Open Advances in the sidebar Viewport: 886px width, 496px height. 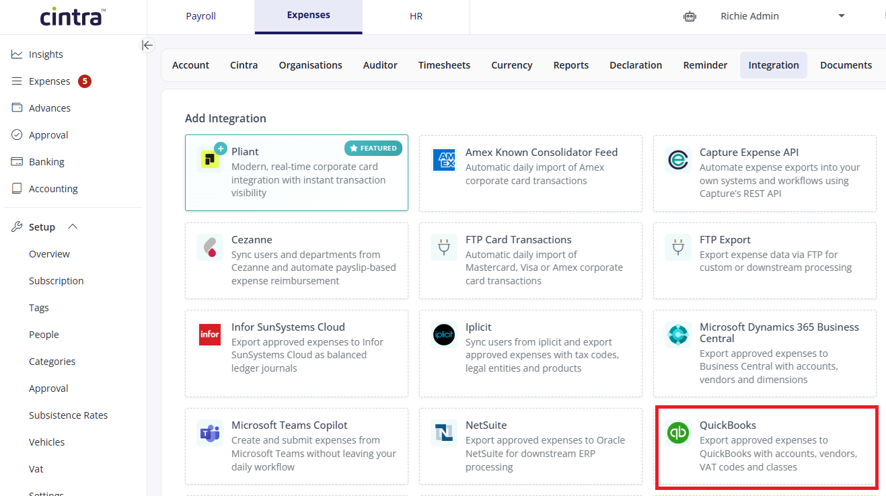49,108
